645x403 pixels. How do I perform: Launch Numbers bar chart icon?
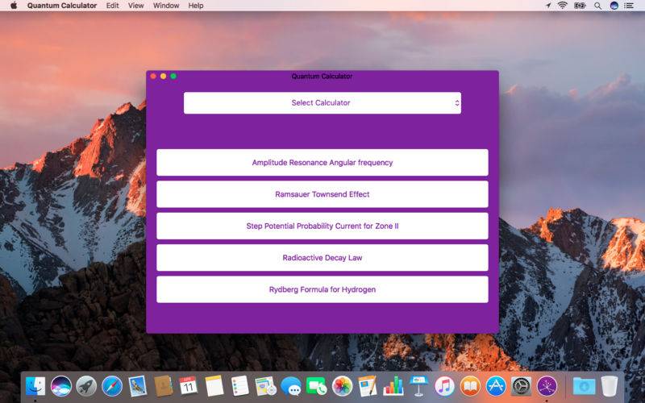point(393,386)
